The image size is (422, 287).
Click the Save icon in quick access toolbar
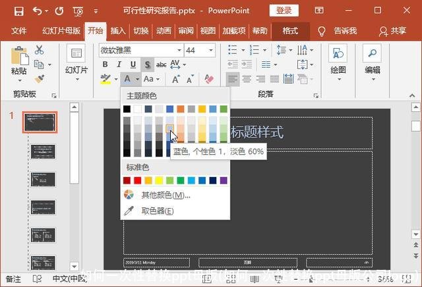point(19,11)
